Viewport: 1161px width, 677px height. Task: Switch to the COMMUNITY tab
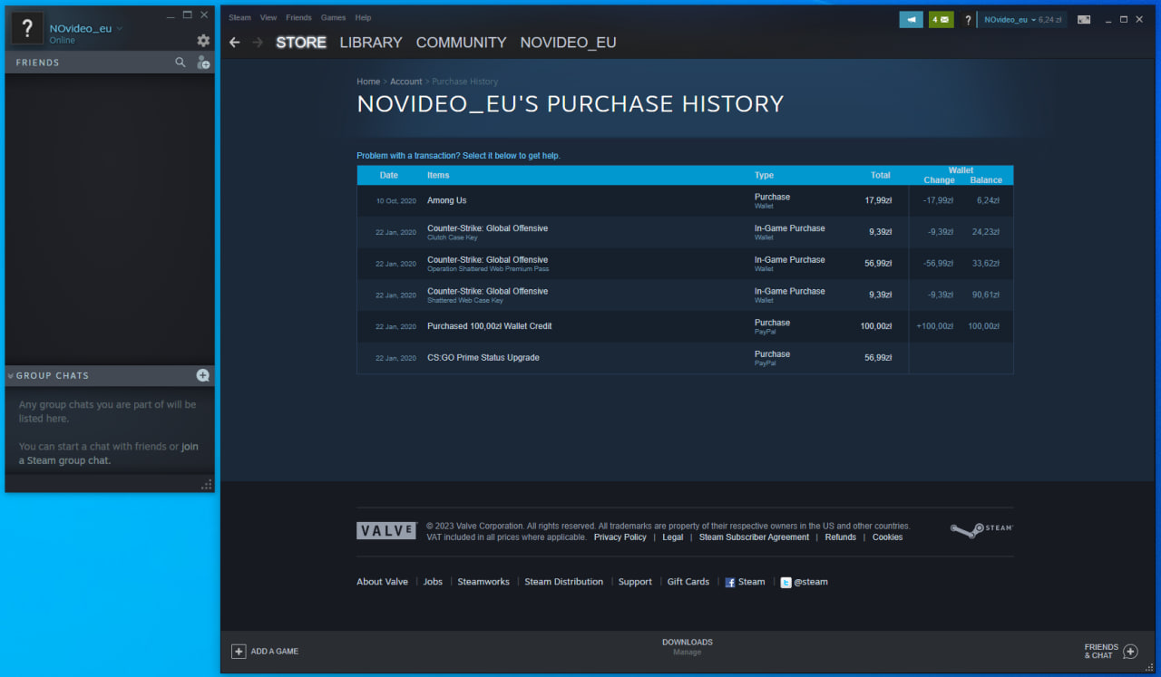(461, 43)
